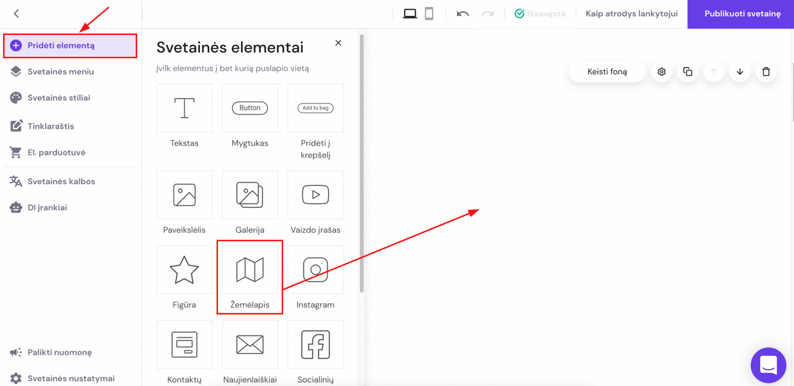Open the chat support widget
Image resolution: width=794 pixels, height=386 pixels.
pos(768,365)
